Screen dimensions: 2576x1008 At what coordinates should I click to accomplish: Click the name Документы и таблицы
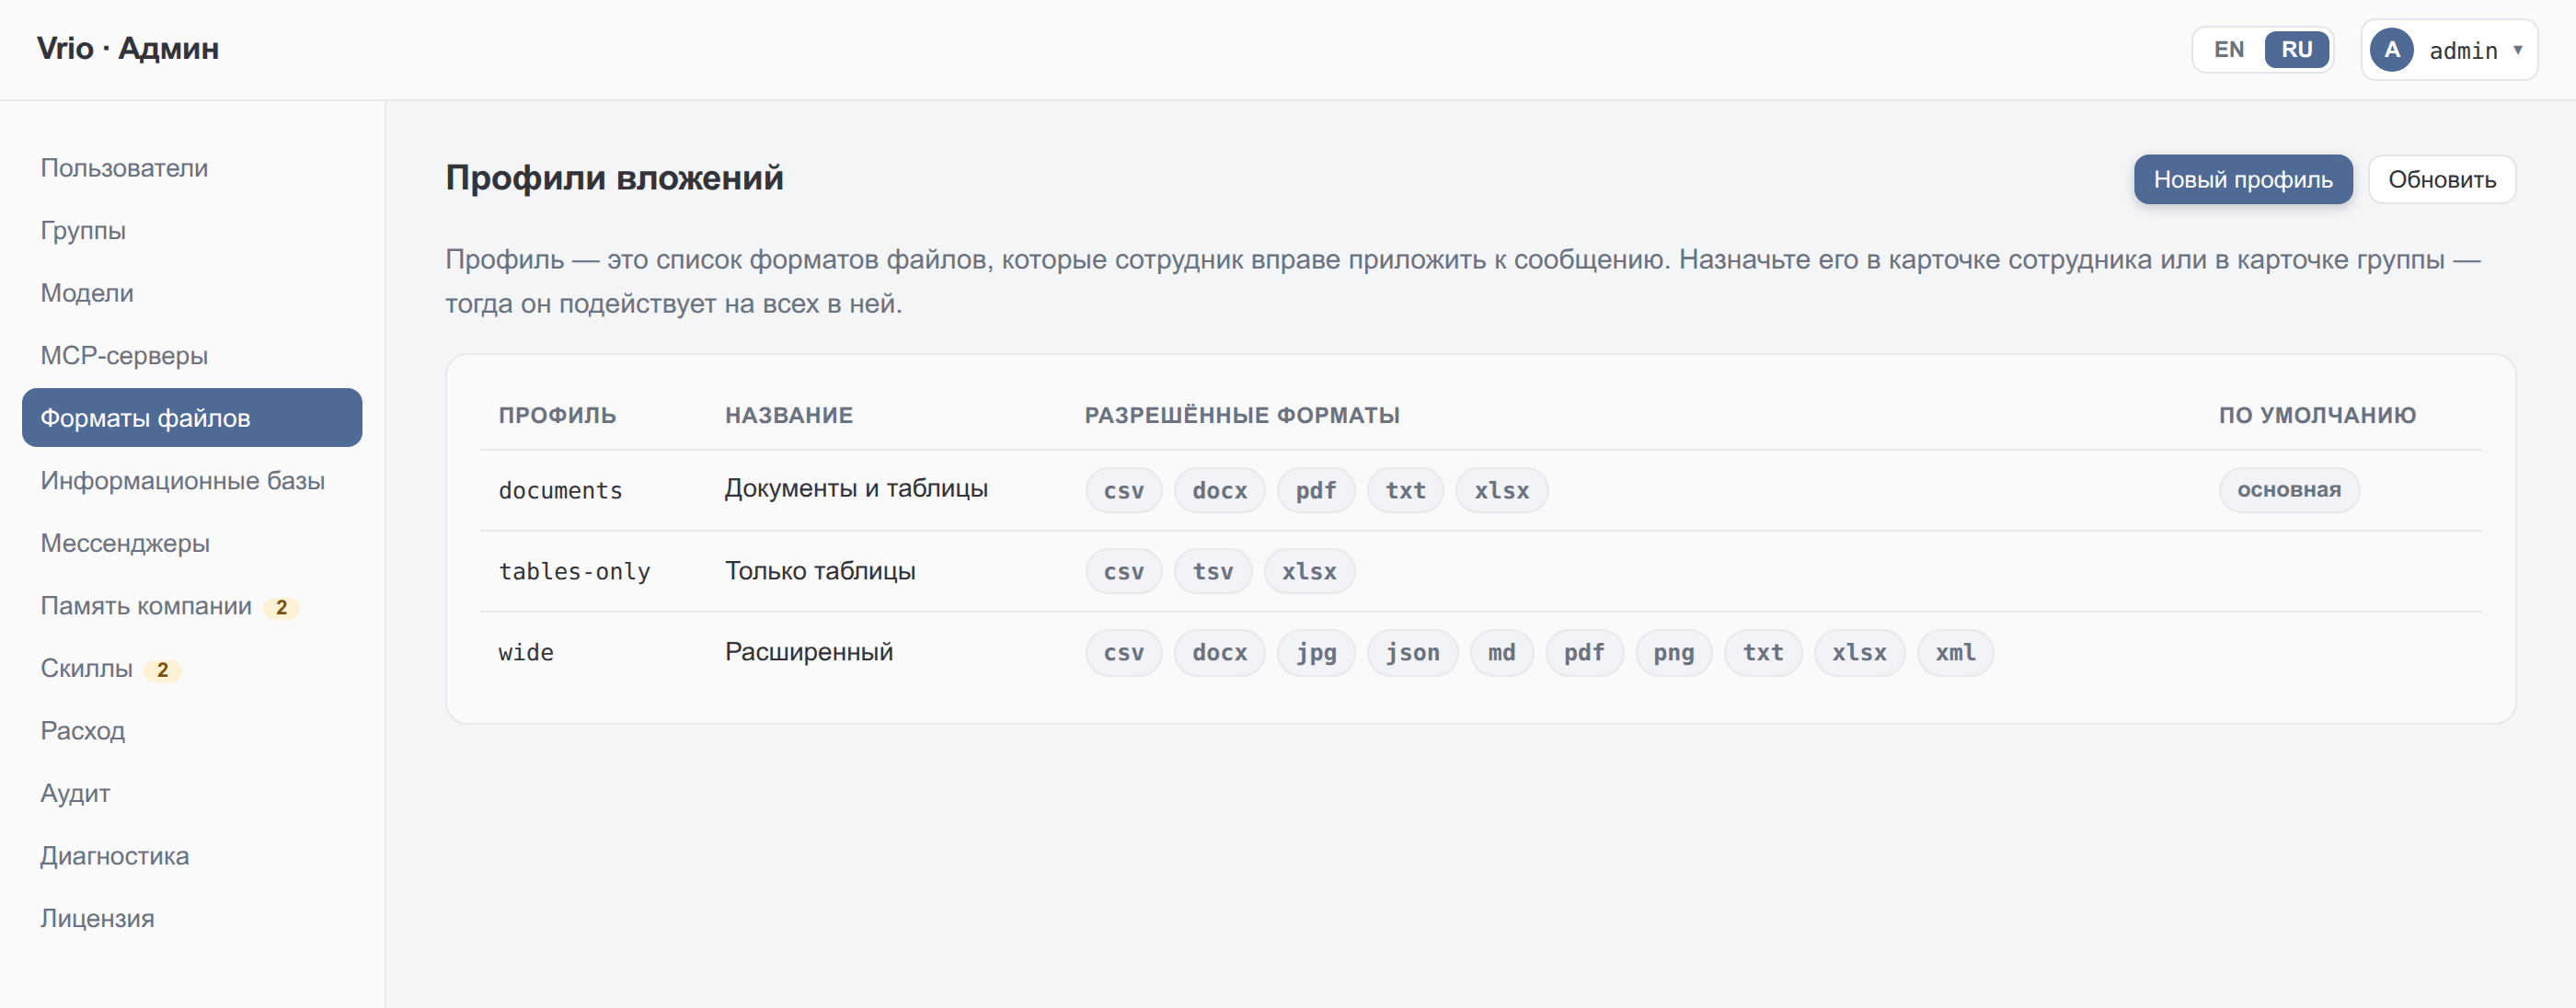tap(856, 488)
